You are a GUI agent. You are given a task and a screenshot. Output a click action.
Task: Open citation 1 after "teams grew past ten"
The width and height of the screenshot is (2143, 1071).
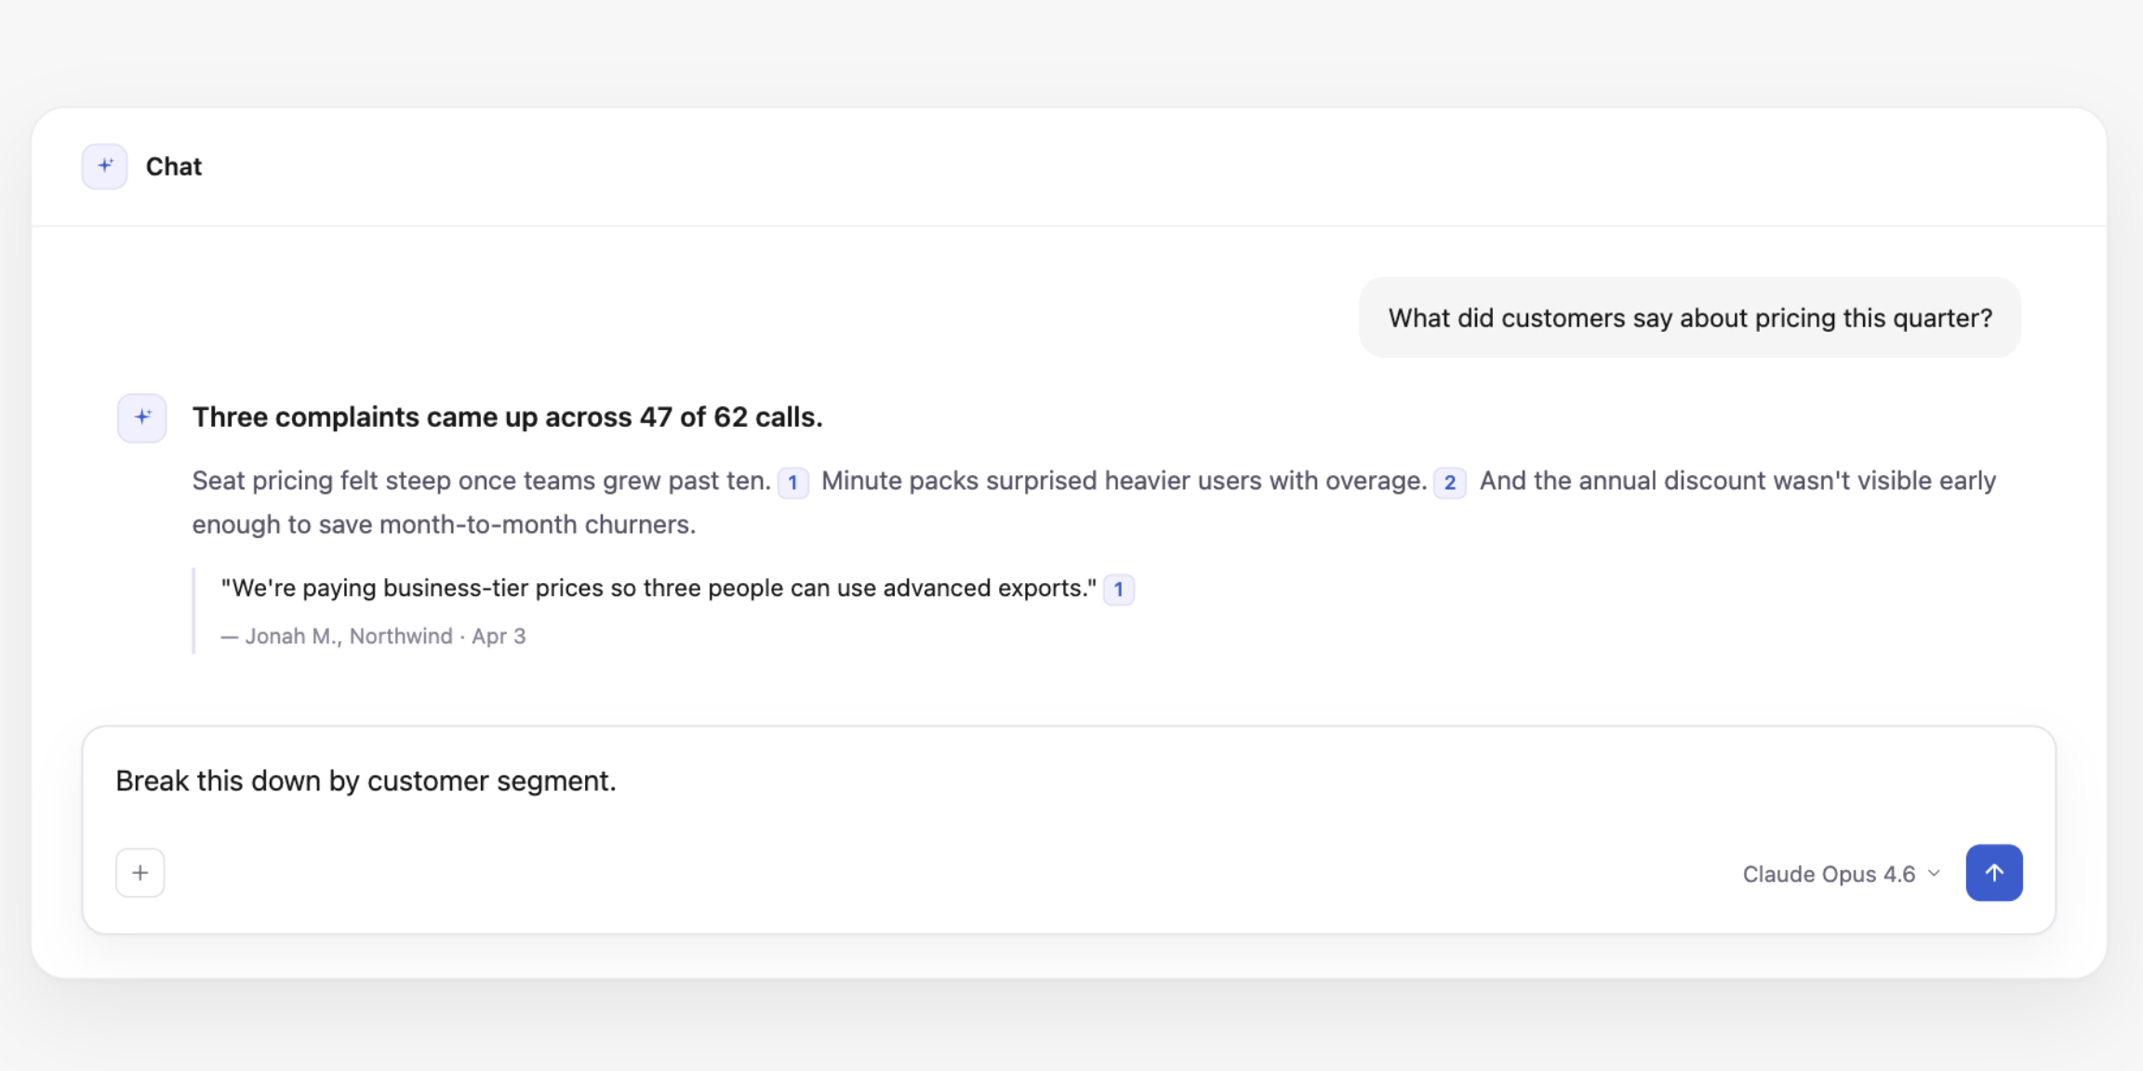pos(794,483)
